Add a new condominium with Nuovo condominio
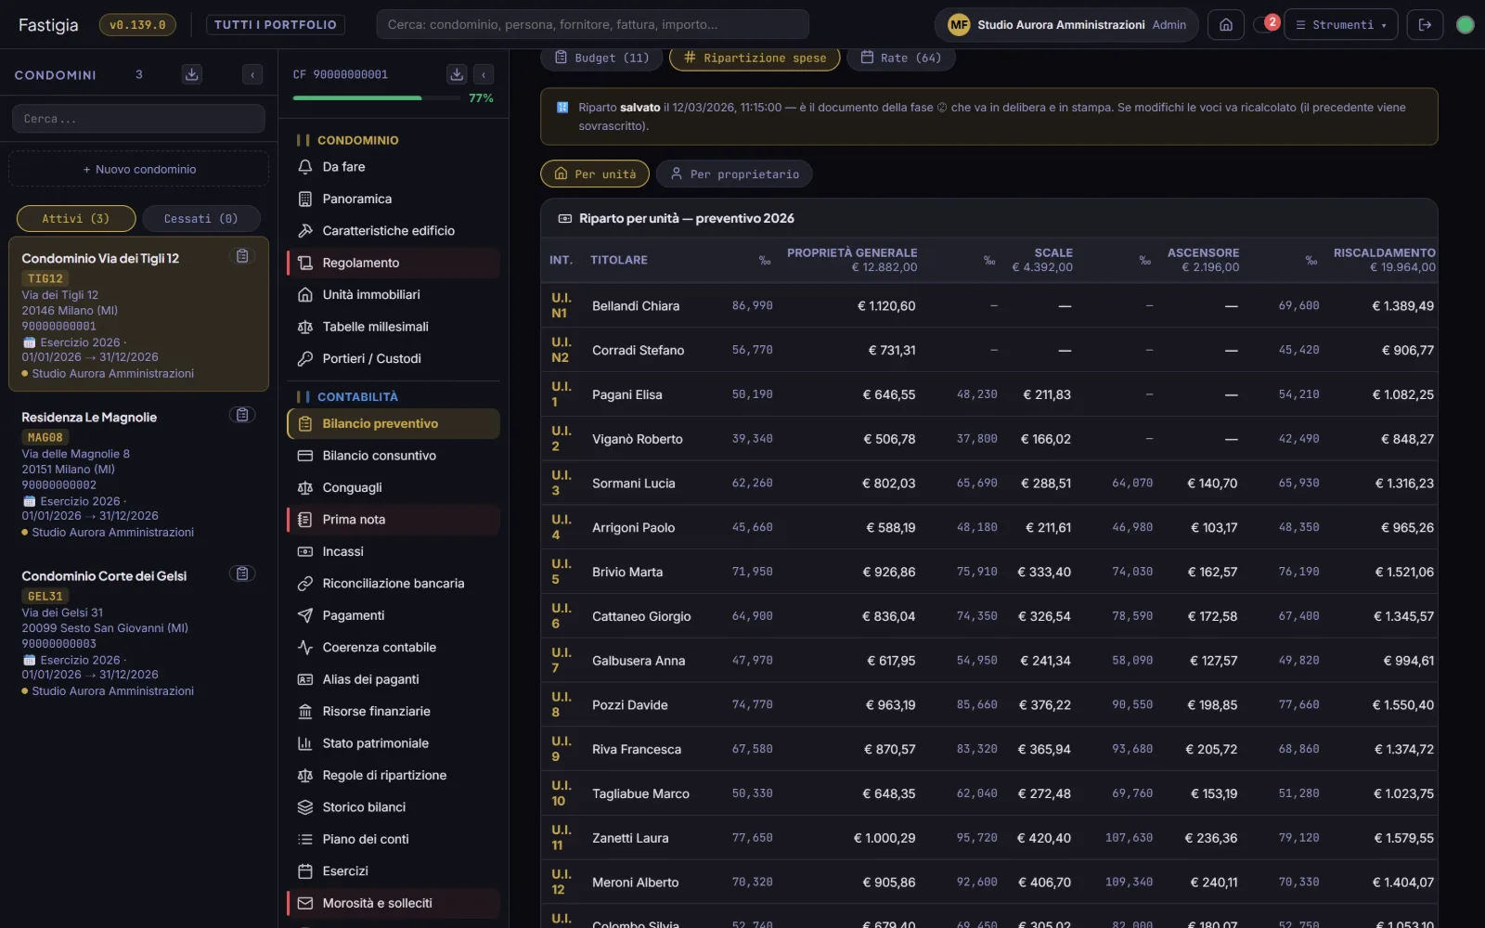1485x928 pixels. (139, 170)
